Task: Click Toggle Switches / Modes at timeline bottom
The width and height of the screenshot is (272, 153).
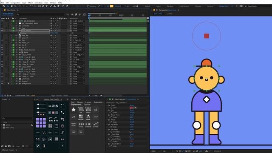Action: (59, 96)
